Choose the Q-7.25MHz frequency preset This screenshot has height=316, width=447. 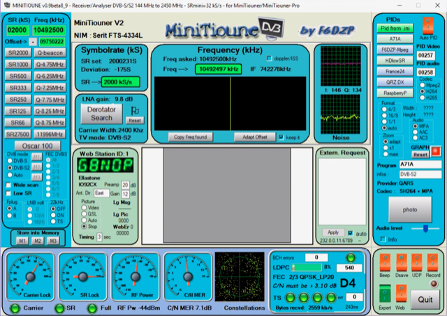50,88
